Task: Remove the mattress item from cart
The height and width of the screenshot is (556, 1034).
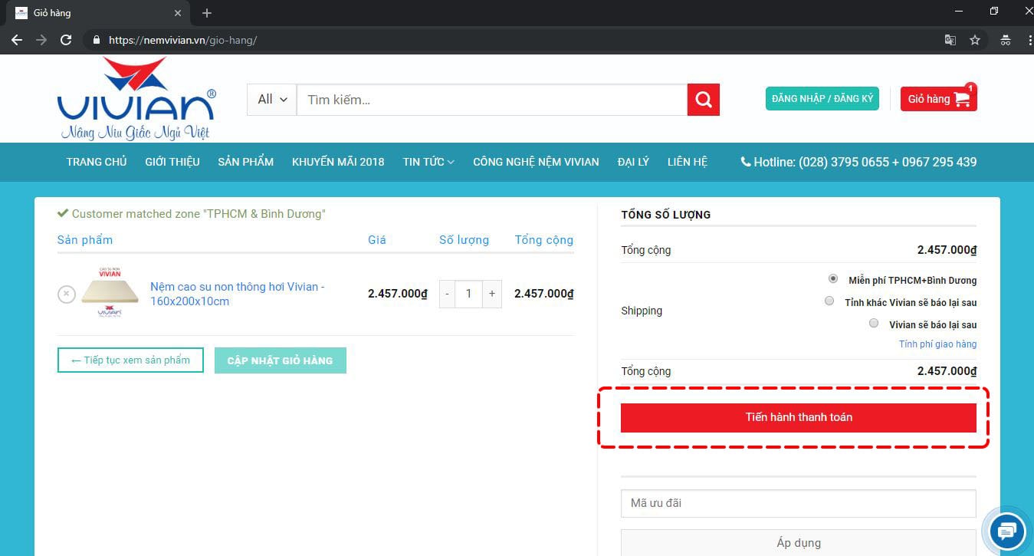Action: (67, 294)
